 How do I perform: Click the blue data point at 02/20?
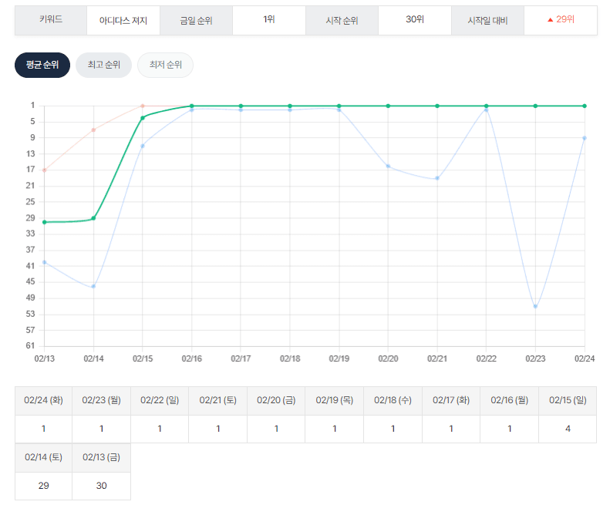tap(388, 166)
